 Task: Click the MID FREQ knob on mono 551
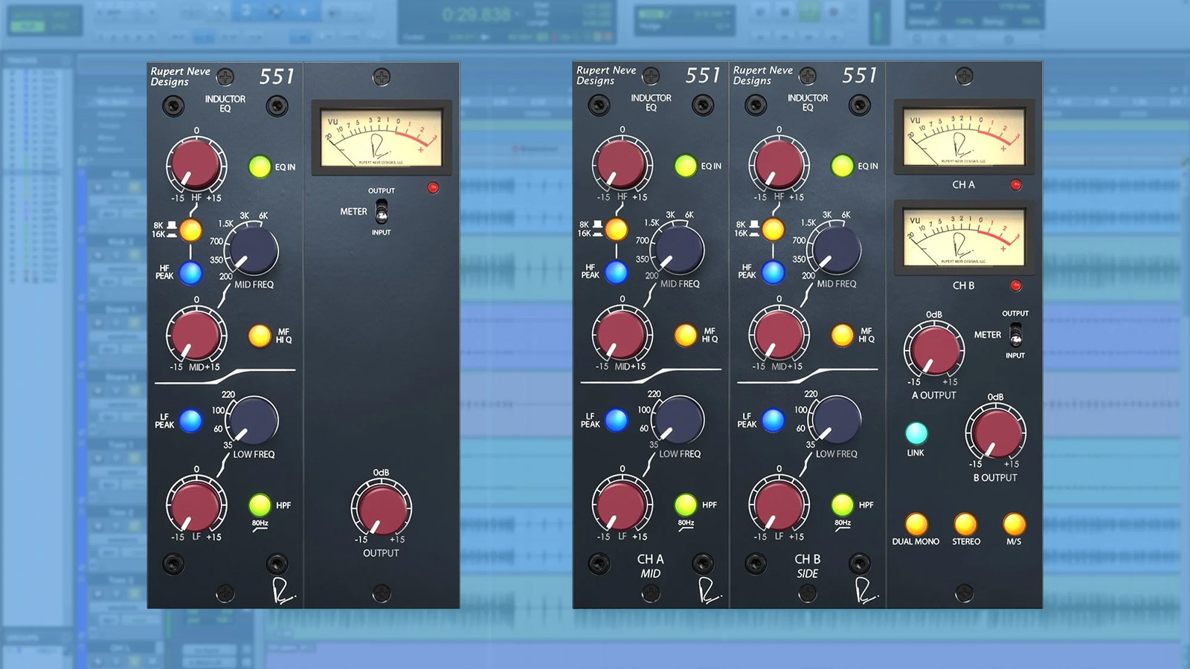[x=252, y=251]
